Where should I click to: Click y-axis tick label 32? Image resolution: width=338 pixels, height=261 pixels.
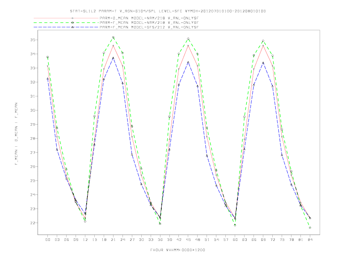33,82
